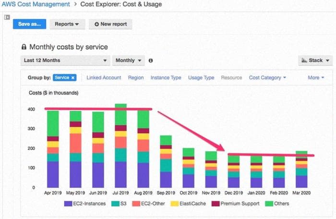Click the 'Monthly costs by service' title
336x219 pixels.
[x=69, y=47]
